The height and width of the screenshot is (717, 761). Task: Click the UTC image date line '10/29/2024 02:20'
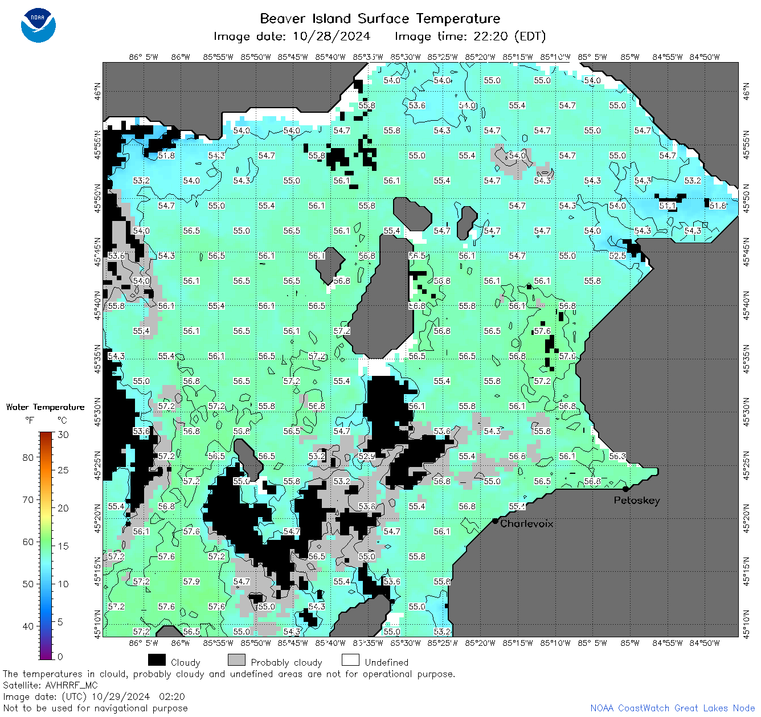click(x=94, y=696)
